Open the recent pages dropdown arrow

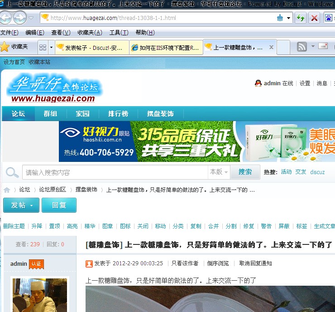pyautogui.click(x=31, y=18)
